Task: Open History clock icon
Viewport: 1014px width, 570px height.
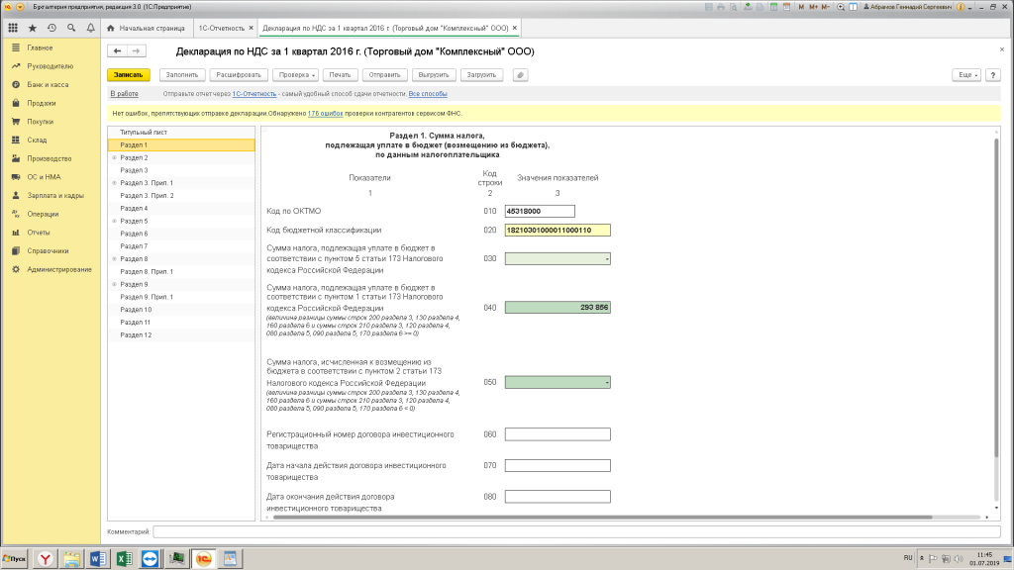Action: (51, 28)
